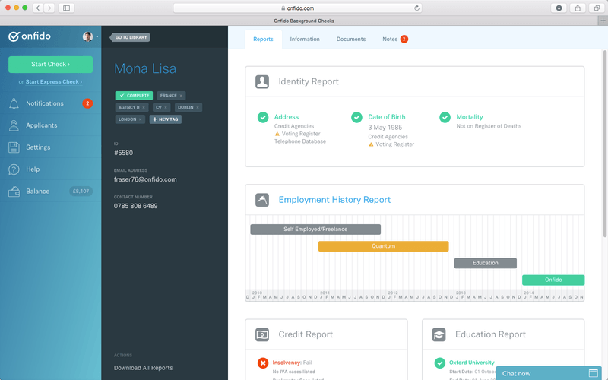Click the Help question mark icon
This screenshot has height=380, width=608.
[14, 169]
